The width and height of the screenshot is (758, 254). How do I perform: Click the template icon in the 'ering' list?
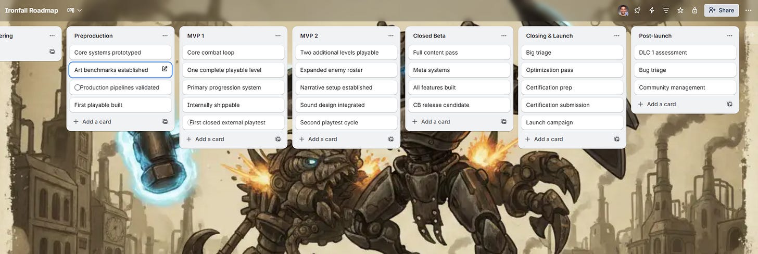[x=52, y=52]
